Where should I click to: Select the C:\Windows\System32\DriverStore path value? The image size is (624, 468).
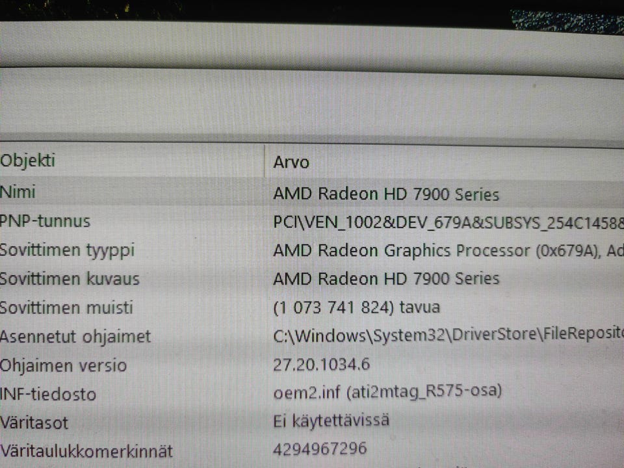(448, 335)
